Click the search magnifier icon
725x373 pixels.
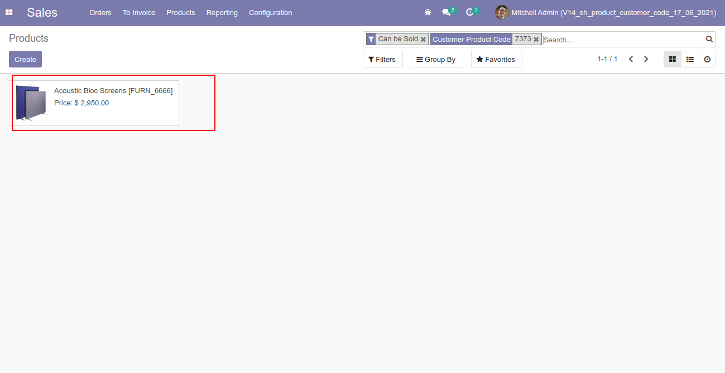[x=709, y=39]
